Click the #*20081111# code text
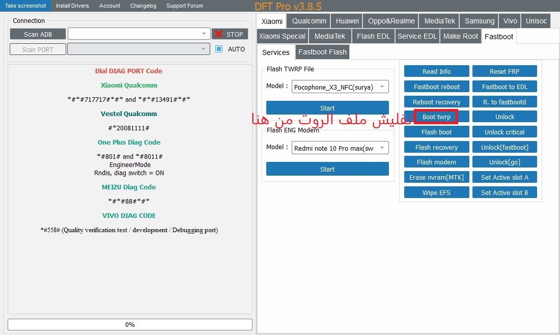 pos(129,128)
